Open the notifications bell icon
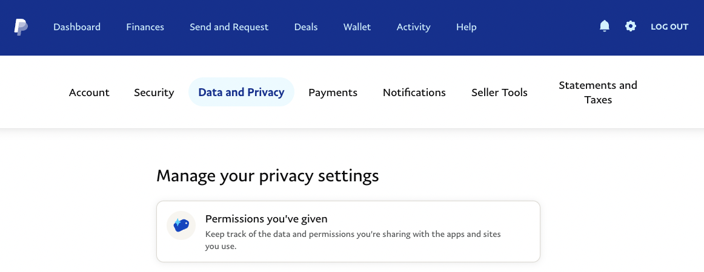The height and width of the screenshot is (272, 704). point(605,27)
